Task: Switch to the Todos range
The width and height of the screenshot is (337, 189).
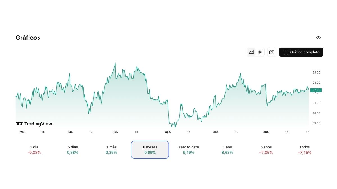Action: point(305,150)
